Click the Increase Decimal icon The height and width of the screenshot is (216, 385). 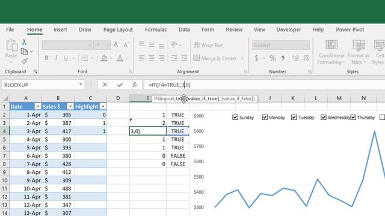click(295, 58)
